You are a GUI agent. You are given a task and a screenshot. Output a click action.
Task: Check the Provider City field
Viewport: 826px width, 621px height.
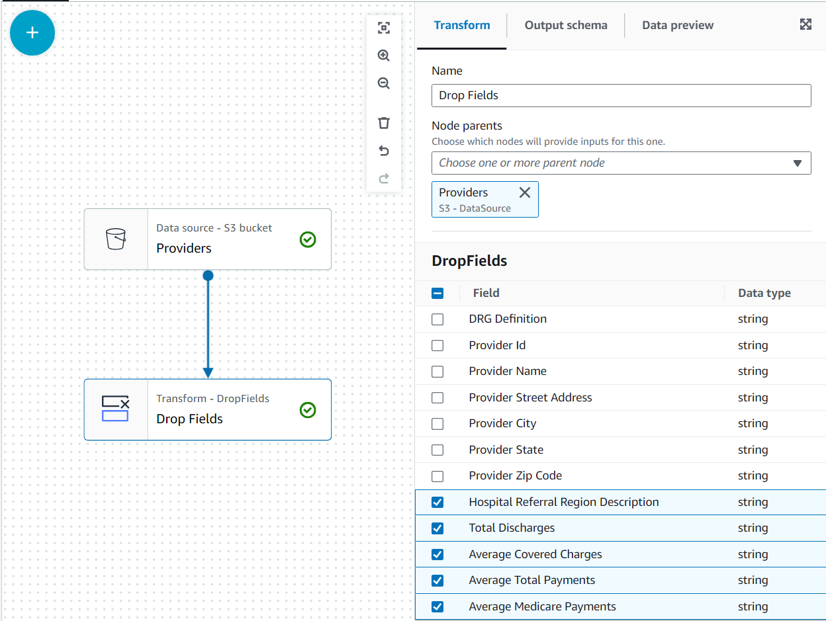[437, 424]
